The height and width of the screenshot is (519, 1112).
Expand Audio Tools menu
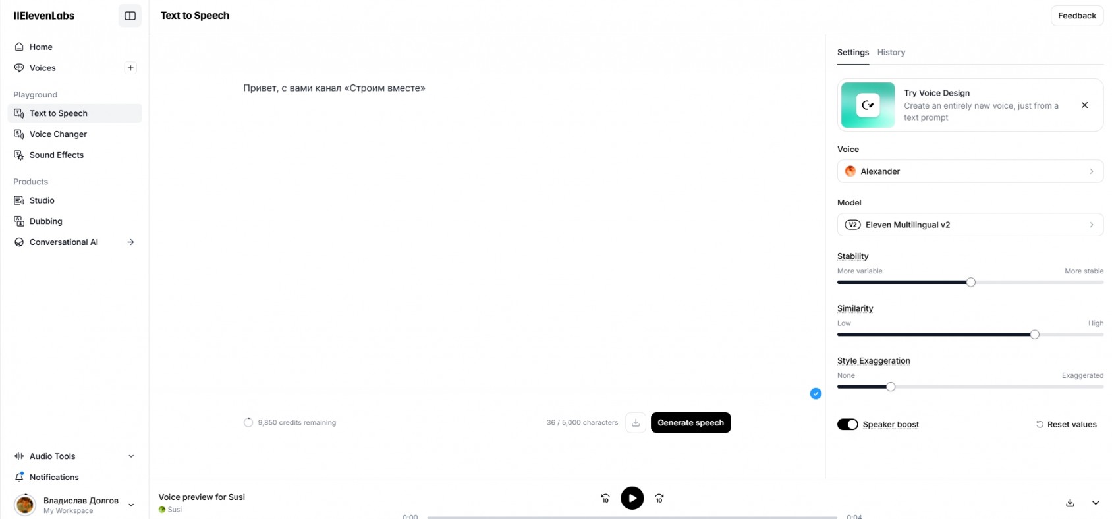(x=74, y=456)
